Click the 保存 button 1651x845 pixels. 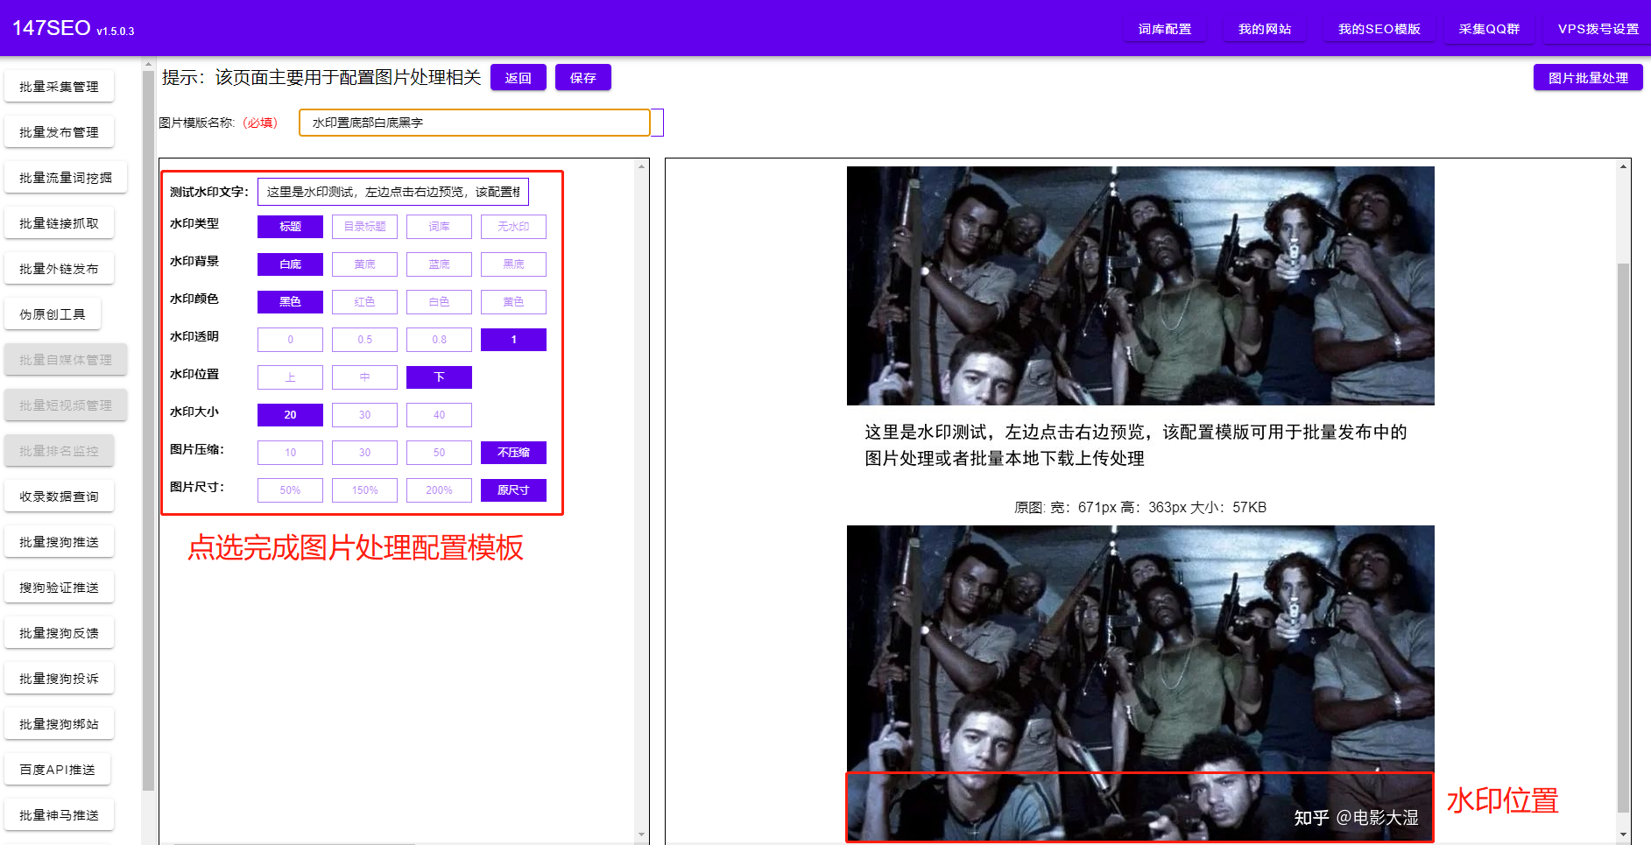point(583,78)
